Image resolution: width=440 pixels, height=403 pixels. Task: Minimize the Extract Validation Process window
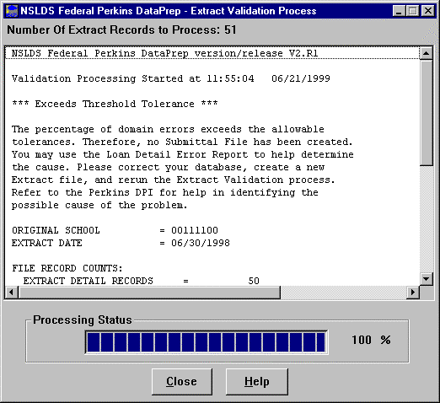click(399, 11)
